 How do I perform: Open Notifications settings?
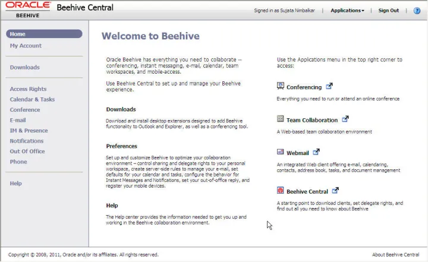click(27, 141)
